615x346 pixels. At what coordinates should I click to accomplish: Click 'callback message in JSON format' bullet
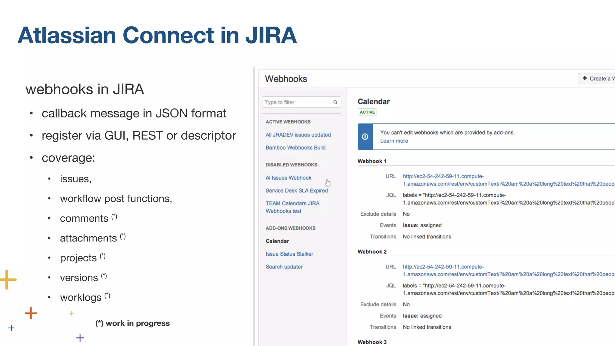[x=134, y=113]
